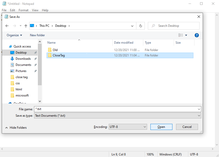Click the search magnifier icon
Image resolution: width=219 pixels, height=157 pixels.
tap(153, 26)
